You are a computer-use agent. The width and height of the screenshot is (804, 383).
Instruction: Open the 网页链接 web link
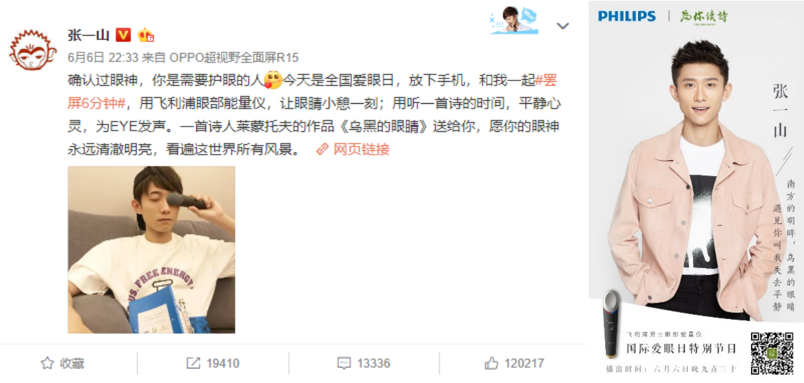coord(352,149)
